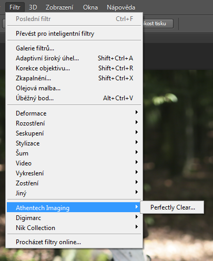Viewport: 213px width, 261px height.
Task: Launch Perfectly Clear plugin
Action: (x=173, y=207)
